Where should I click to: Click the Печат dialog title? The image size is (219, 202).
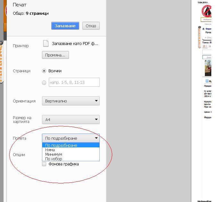pos(20,5)
